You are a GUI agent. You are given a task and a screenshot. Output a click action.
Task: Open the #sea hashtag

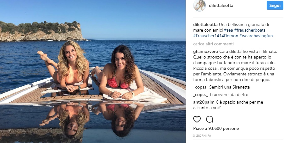pos(228,30)
